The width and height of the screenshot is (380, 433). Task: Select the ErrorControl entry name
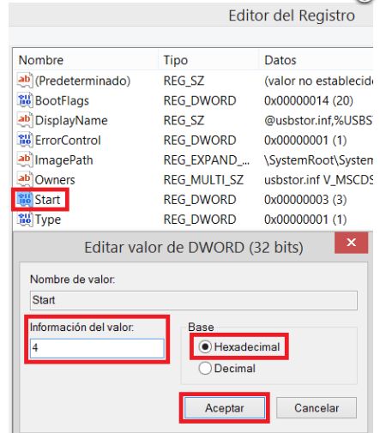pyautogui.click(x=68, y=140)
